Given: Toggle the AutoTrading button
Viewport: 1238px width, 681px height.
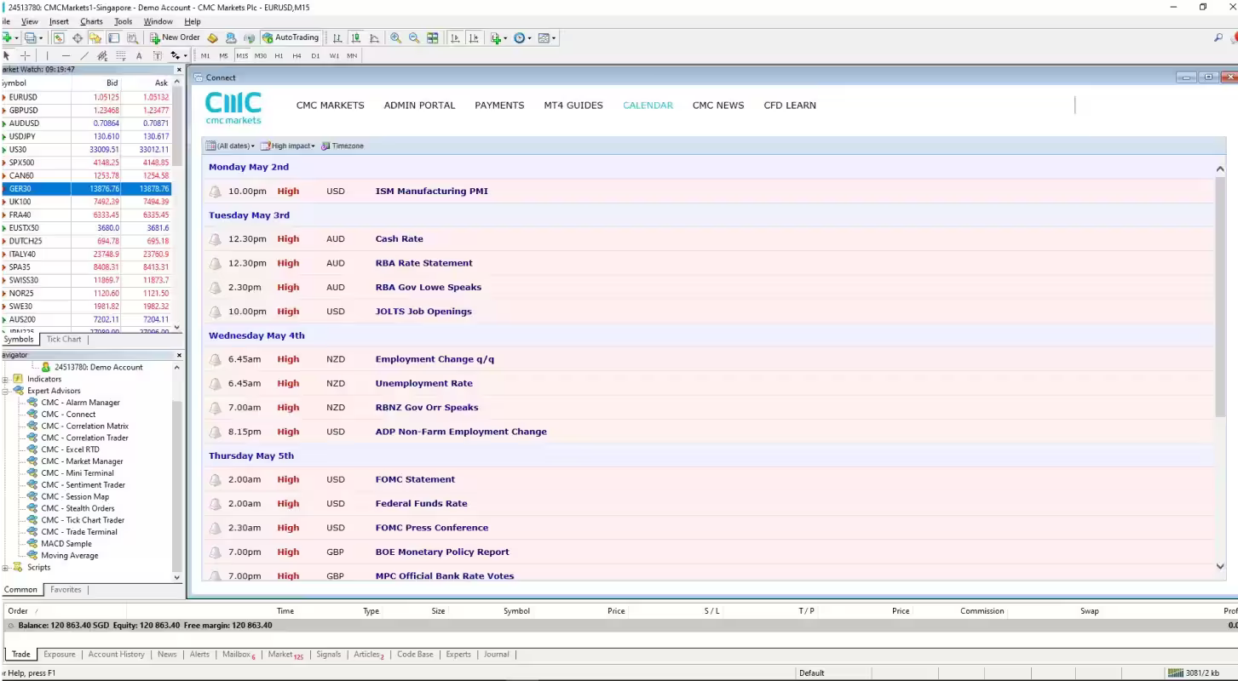Looking at the screenshot, I should (291, 37).
